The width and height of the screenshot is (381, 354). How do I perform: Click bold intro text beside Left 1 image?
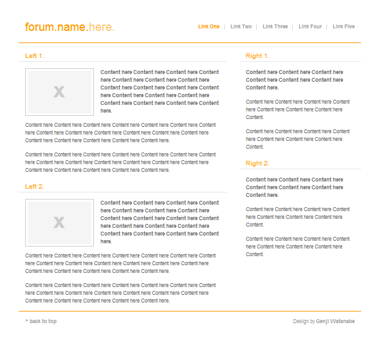tap(160, 91)
